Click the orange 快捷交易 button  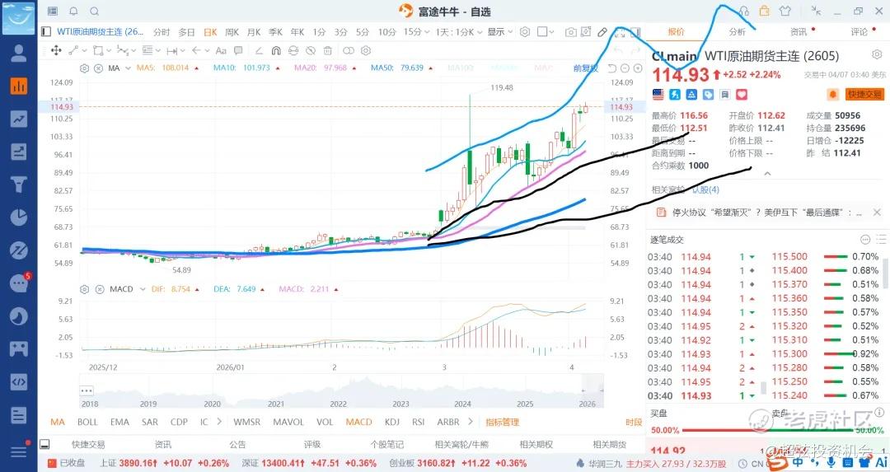[864, 94]
